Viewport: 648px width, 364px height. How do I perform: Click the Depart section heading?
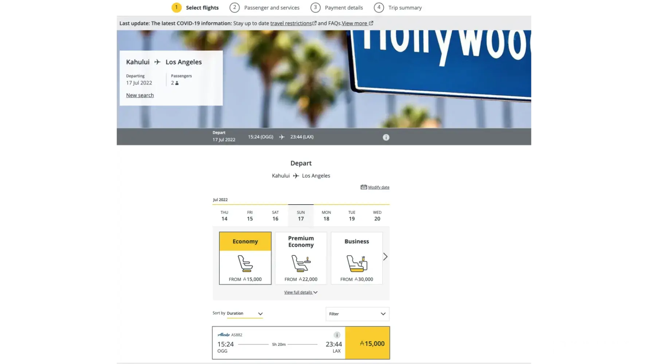(x=301, y=163)
